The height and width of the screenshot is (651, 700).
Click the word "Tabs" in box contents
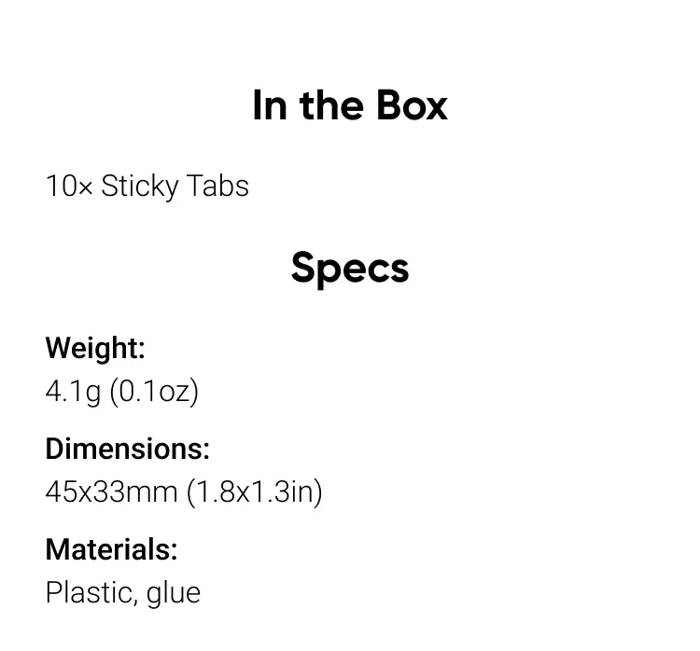pos(217,186)
